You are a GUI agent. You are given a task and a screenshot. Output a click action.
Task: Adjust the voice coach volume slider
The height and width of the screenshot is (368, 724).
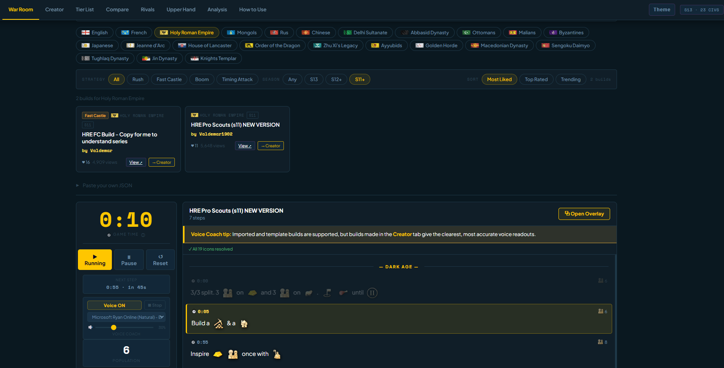tap(124, 327)
